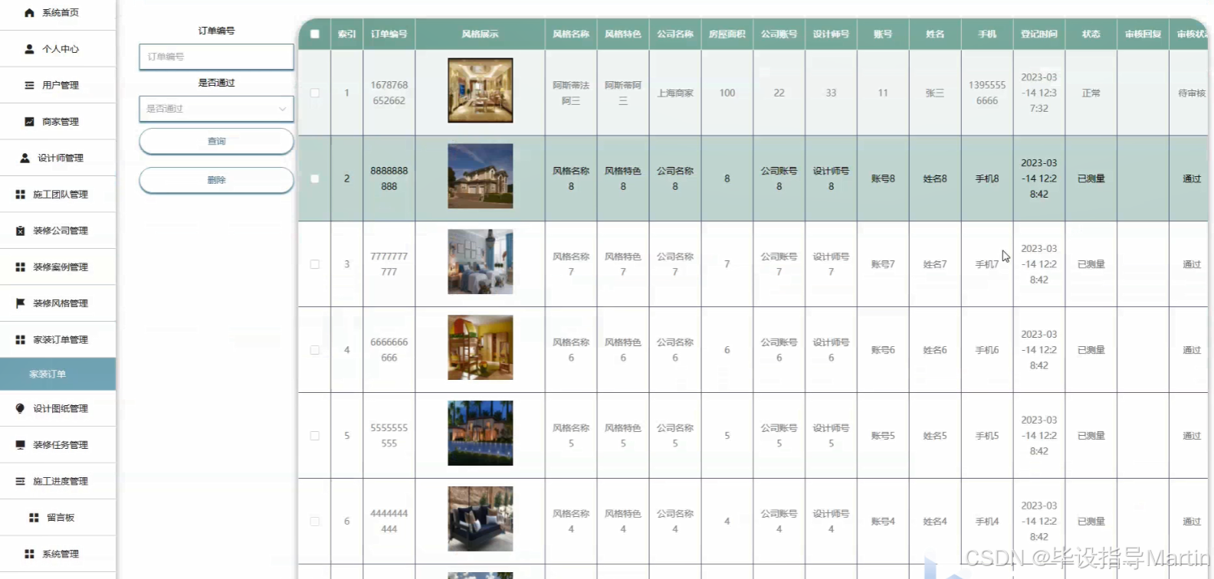Screen dimensions: 1214x579
Task: Check the checkbox for row 1
Action: point(315,93)
